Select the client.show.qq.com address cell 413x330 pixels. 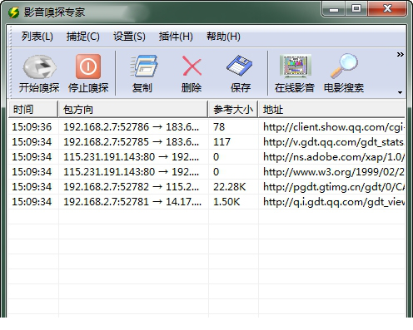click(331, 127)
